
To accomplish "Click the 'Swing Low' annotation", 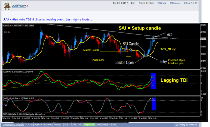I will tap(98, 60).
